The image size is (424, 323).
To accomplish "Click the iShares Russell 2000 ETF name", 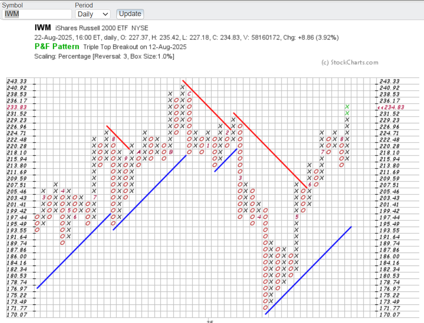I will tap(92, 28).
